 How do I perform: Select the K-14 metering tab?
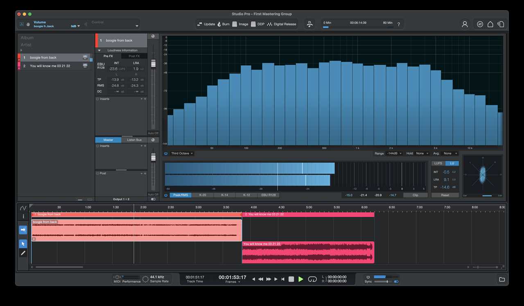click(x=225, y=195)
